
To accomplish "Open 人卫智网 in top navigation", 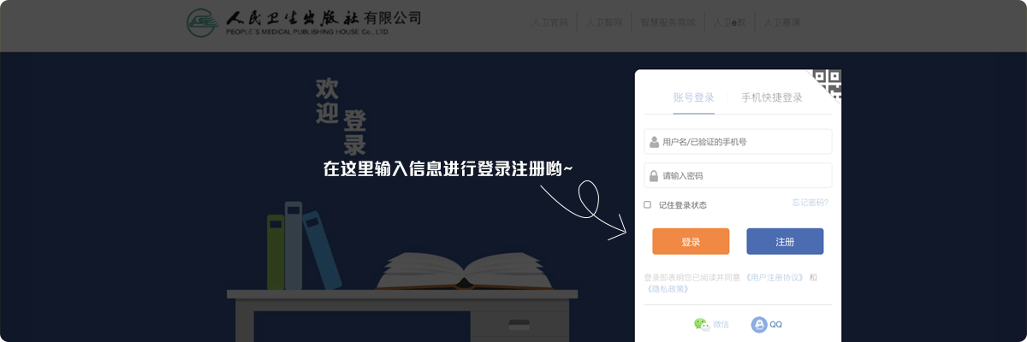I will 603,22.
